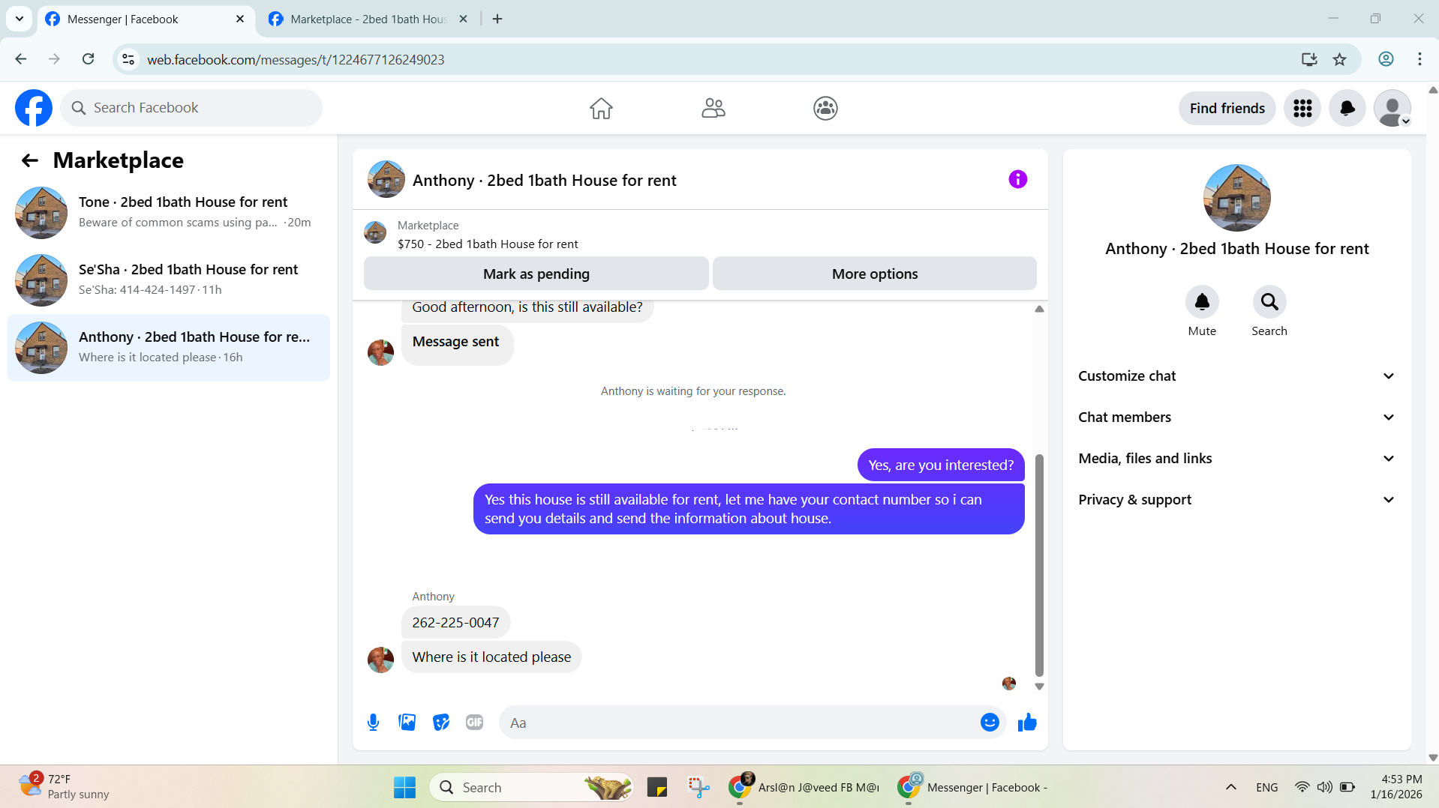
Task: Attach a photo with the image icon
Action: pos(407,723)
